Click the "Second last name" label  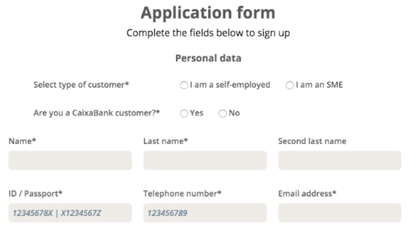click(x=312, y=141)
